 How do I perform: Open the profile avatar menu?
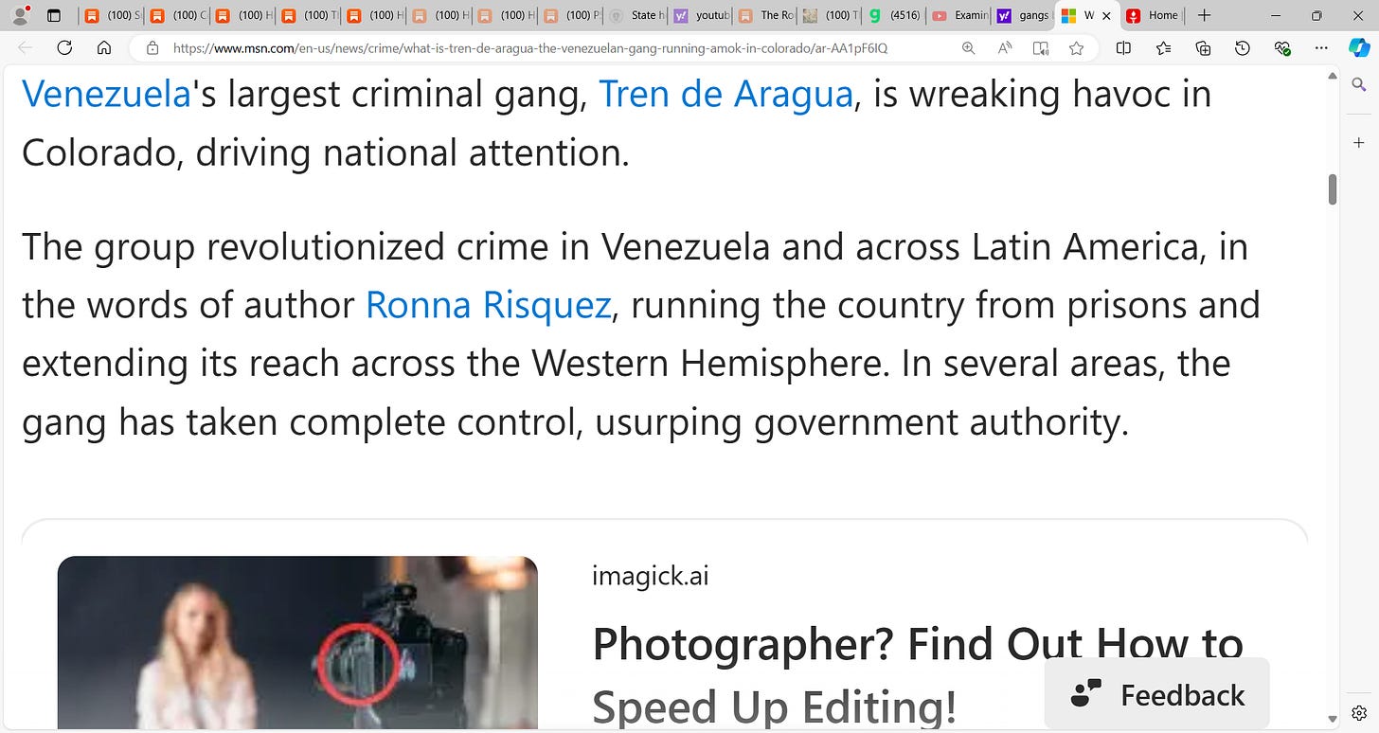(20, 15)
